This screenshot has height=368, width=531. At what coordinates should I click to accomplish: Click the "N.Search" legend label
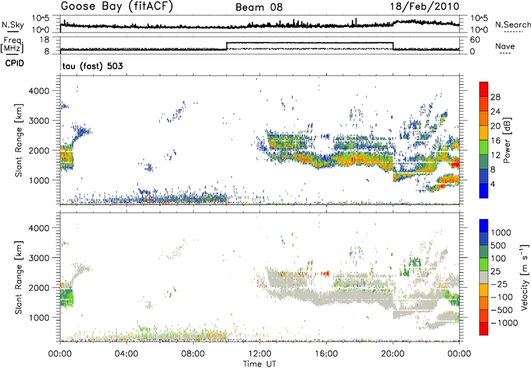(x=512, y=25)
